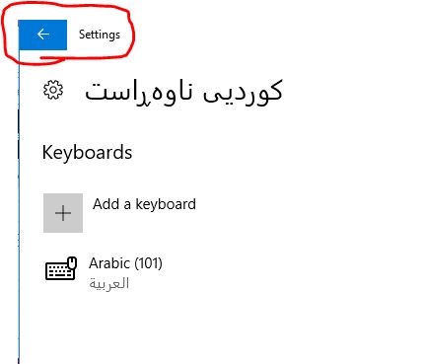Image resolution: width=424 pixels, height=364 pixels.
Task: Click the Keyboards section heading
Action: 87,152
